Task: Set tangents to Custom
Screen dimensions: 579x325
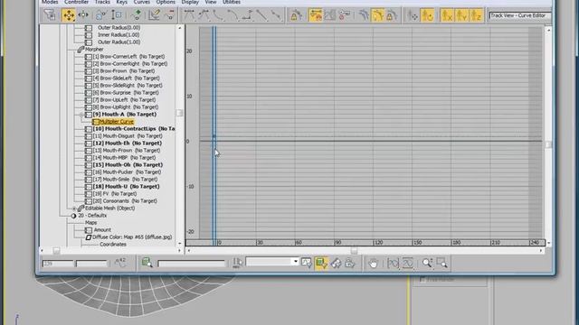Action: pyautogui.click(x=204, y=15)
